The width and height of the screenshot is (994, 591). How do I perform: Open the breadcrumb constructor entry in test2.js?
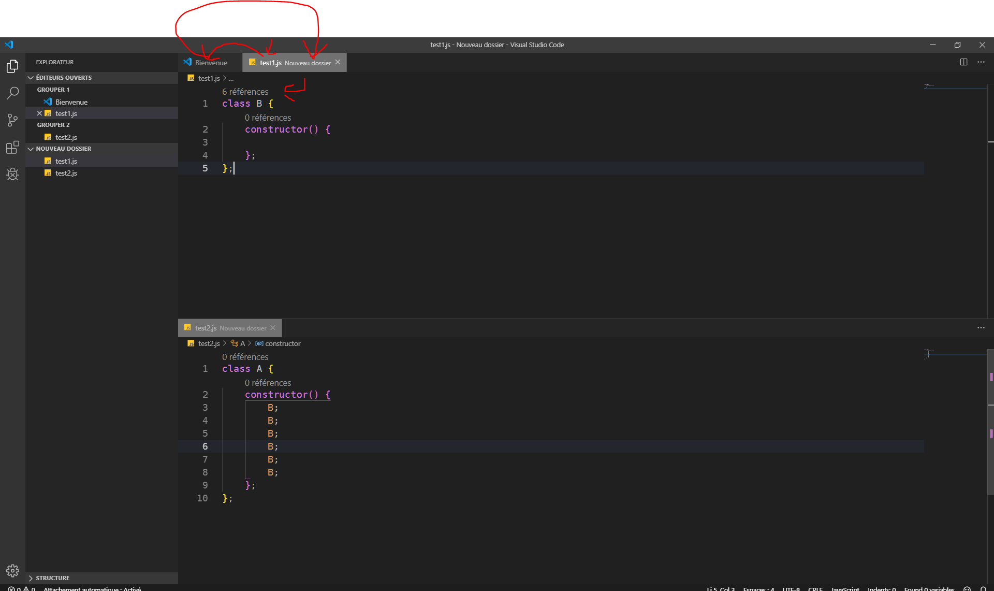click(283, 343)
